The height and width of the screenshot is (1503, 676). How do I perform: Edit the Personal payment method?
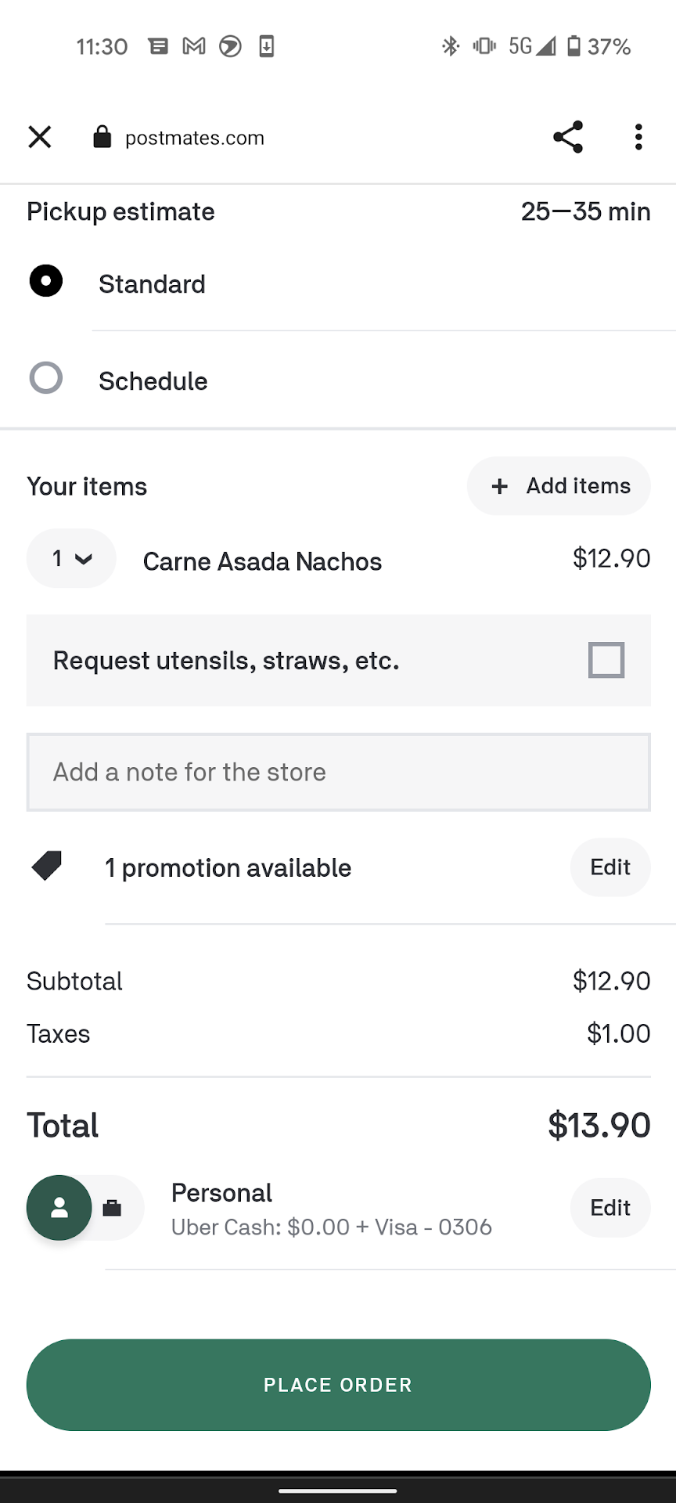(x=610, y=1208)
